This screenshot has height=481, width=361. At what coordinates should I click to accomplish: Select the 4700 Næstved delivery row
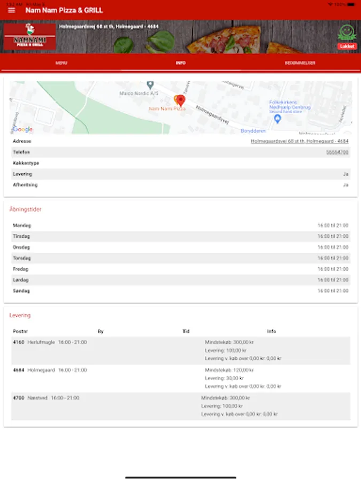tap(181, 406)
